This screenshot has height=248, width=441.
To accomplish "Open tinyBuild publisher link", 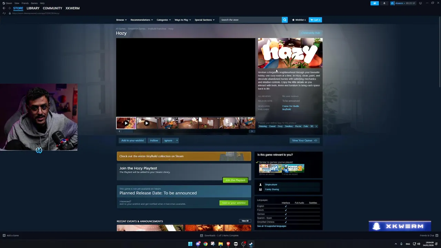I will click(x=287, y=109).
